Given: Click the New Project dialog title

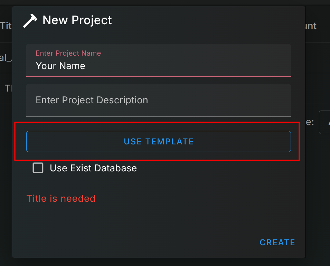Looking at the screenshot, I should [77, 20].
